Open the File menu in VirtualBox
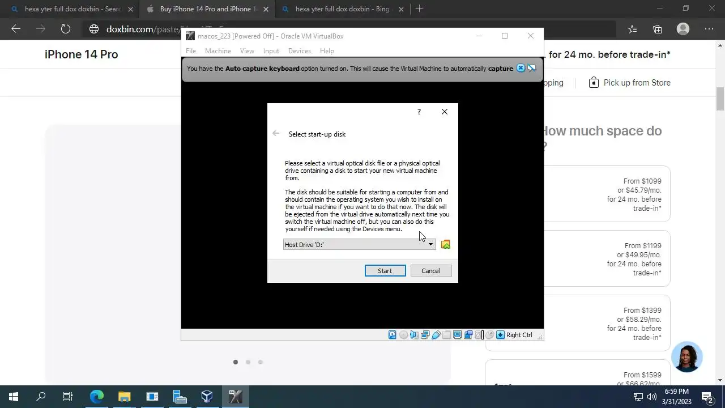The image size is (725, 408). coord(191,51)
